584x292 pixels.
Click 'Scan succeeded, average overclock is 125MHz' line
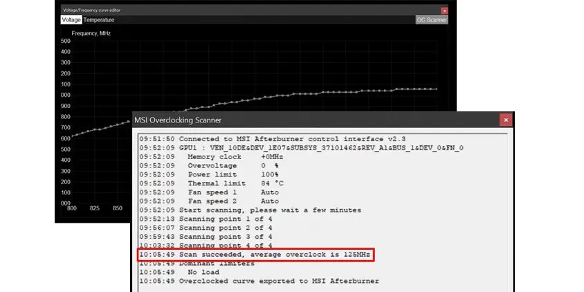tap(255, 255)
